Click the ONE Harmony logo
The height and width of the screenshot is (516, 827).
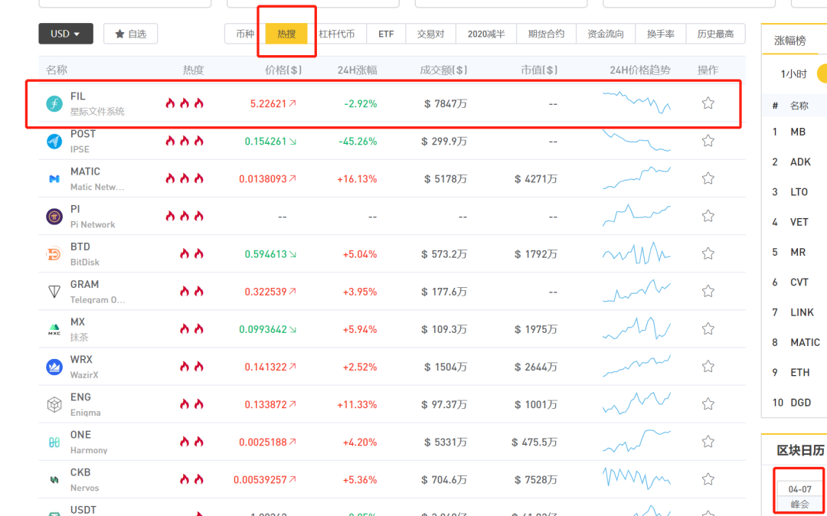point(54,443)
